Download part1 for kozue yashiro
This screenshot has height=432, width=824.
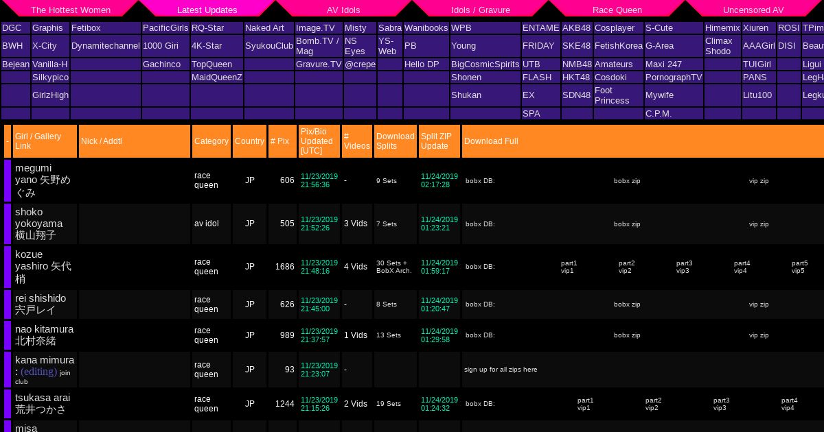[569, 263]
